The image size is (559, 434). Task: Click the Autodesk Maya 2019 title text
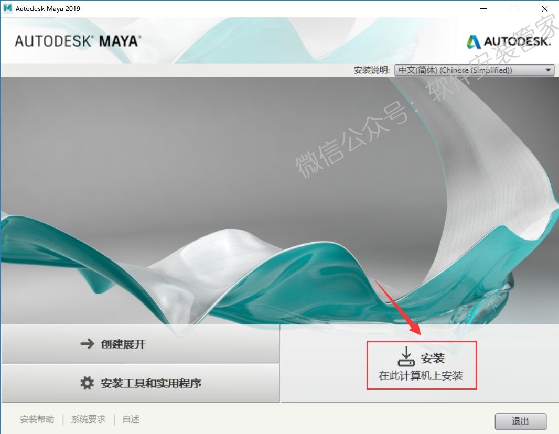pos(48,8)
